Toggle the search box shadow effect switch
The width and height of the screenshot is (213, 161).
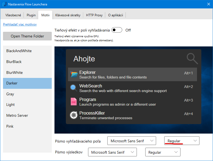[x=117, y=30]
